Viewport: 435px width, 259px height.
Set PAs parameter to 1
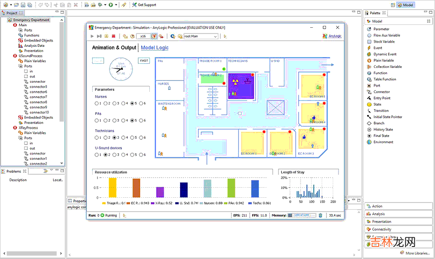click(x=97, y=121)
